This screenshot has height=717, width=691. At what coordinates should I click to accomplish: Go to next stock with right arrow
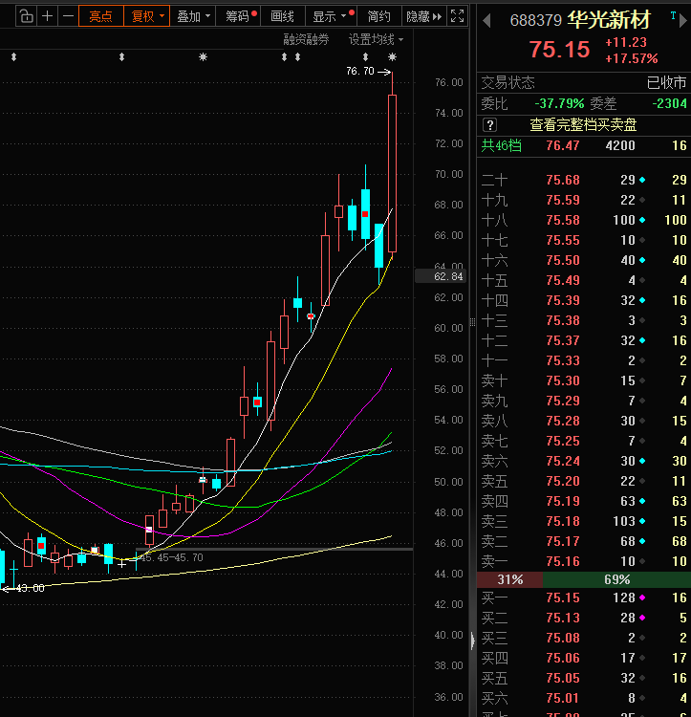tap(684, 21)
